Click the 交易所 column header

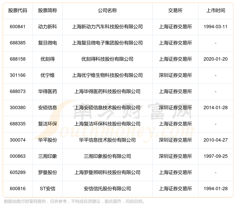click(x=175, y=10)
